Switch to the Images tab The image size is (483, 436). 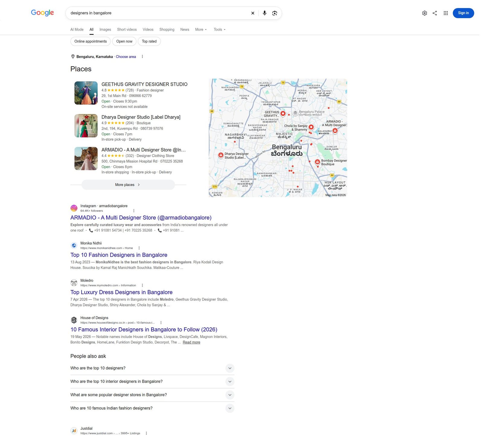click(105, 29)
